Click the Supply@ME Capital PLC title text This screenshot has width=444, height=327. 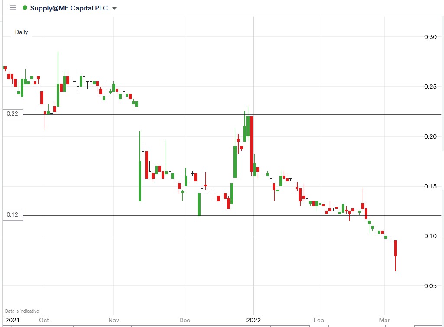tap(69, 8)
